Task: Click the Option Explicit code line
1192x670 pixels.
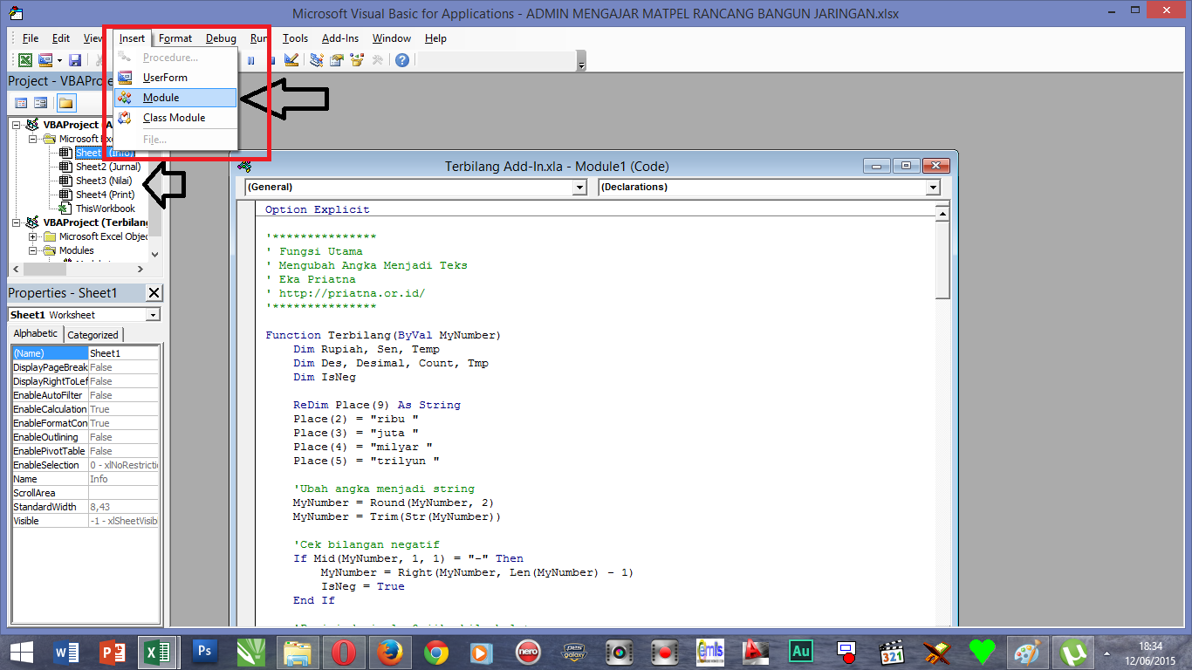Action: (318, 209)
